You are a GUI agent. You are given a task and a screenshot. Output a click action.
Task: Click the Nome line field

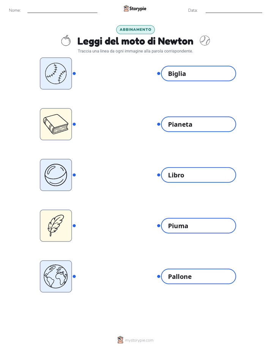62,11
